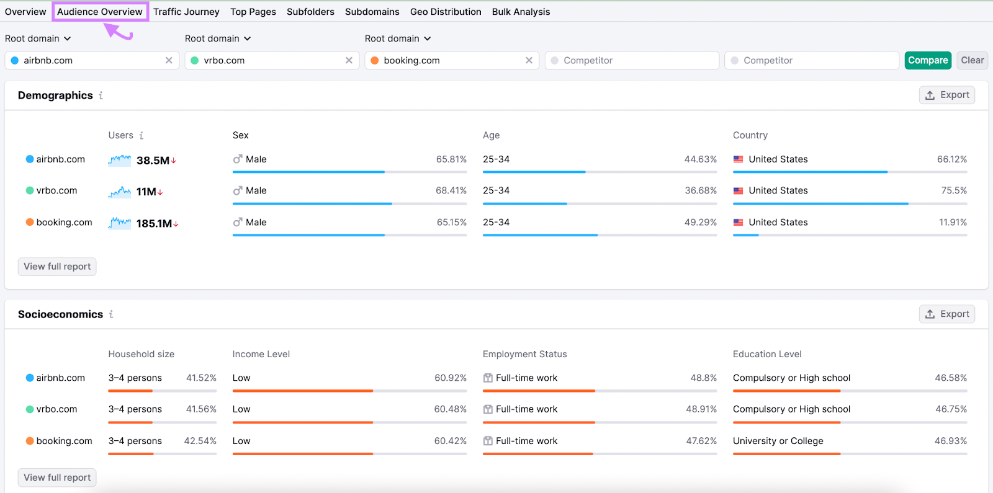Viewport: 993px width, 493px height.
Task: Open the Bulk Analysis tab
Action: (x=521, y=12)
